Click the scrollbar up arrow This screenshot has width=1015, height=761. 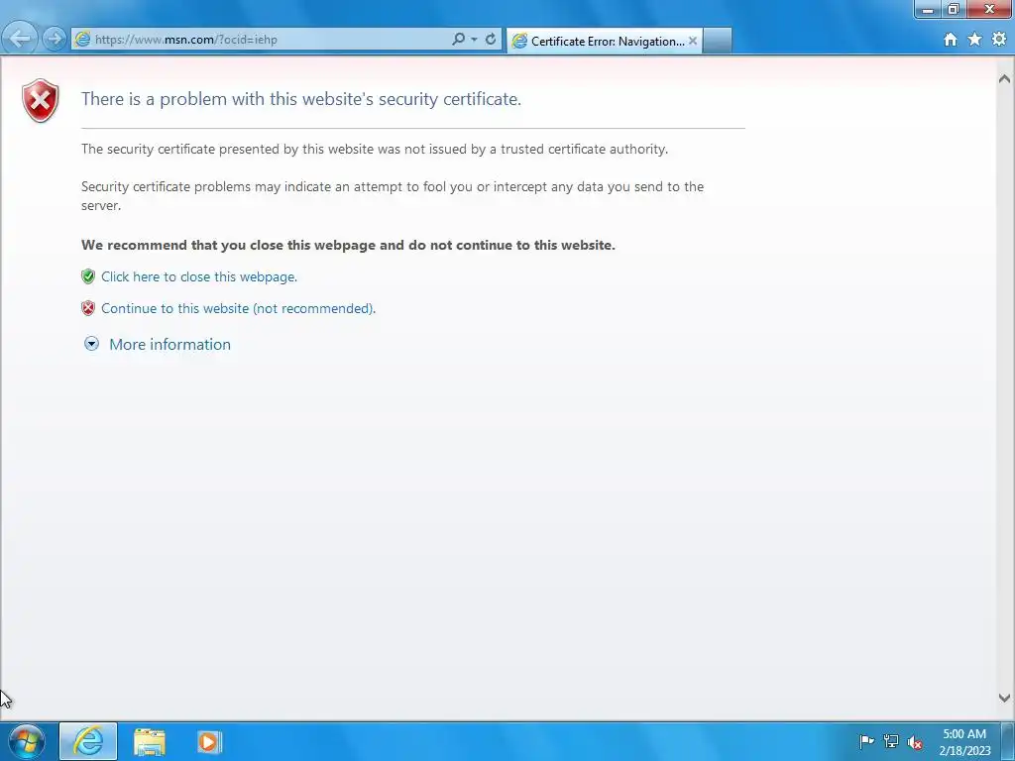tap(1004, 79)
